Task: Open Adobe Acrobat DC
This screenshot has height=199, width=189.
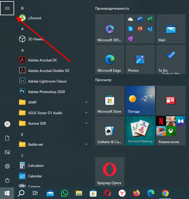Action: click(x=53, y=60)
